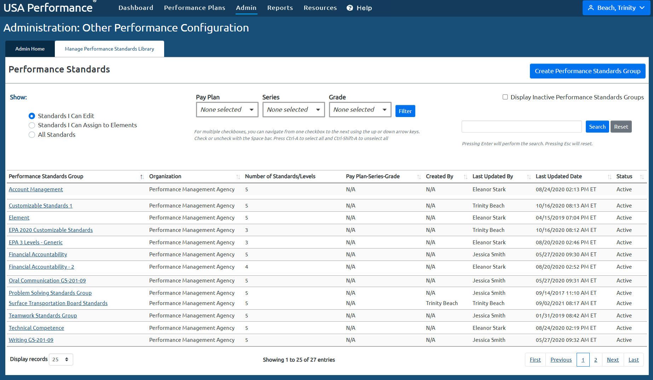Viewport: 653px width, 380px height.
Task: Click the Filter button
Action: [x=405, y=111]
